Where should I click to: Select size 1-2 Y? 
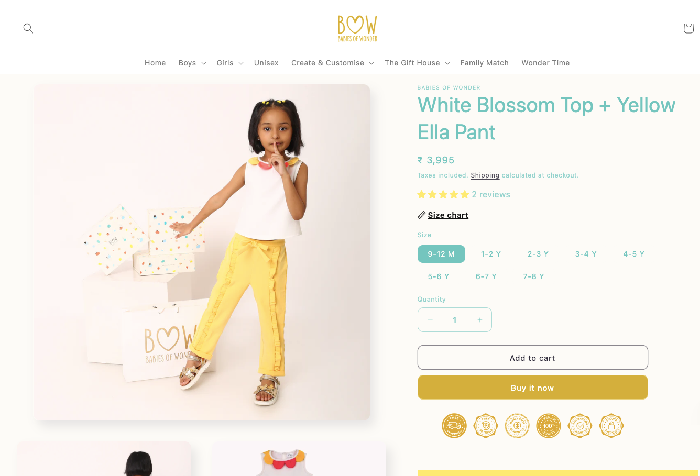(x=491, y=254)
